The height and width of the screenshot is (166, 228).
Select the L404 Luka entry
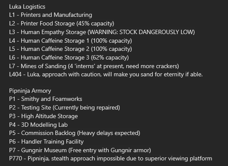pyautogui.click(x=106, y=75)
